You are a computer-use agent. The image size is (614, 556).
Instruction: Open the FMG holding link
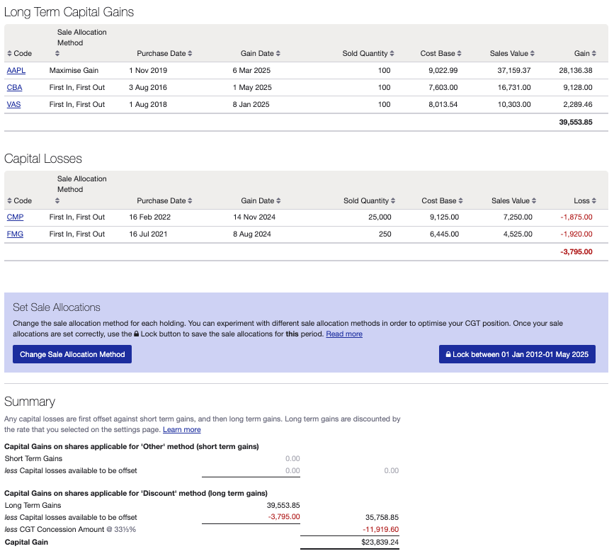click(x=15, y=234)
